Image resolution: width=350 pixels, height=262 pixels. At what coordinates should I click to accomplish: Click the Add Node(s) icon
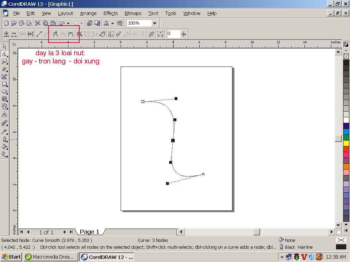tap(6, 34)
